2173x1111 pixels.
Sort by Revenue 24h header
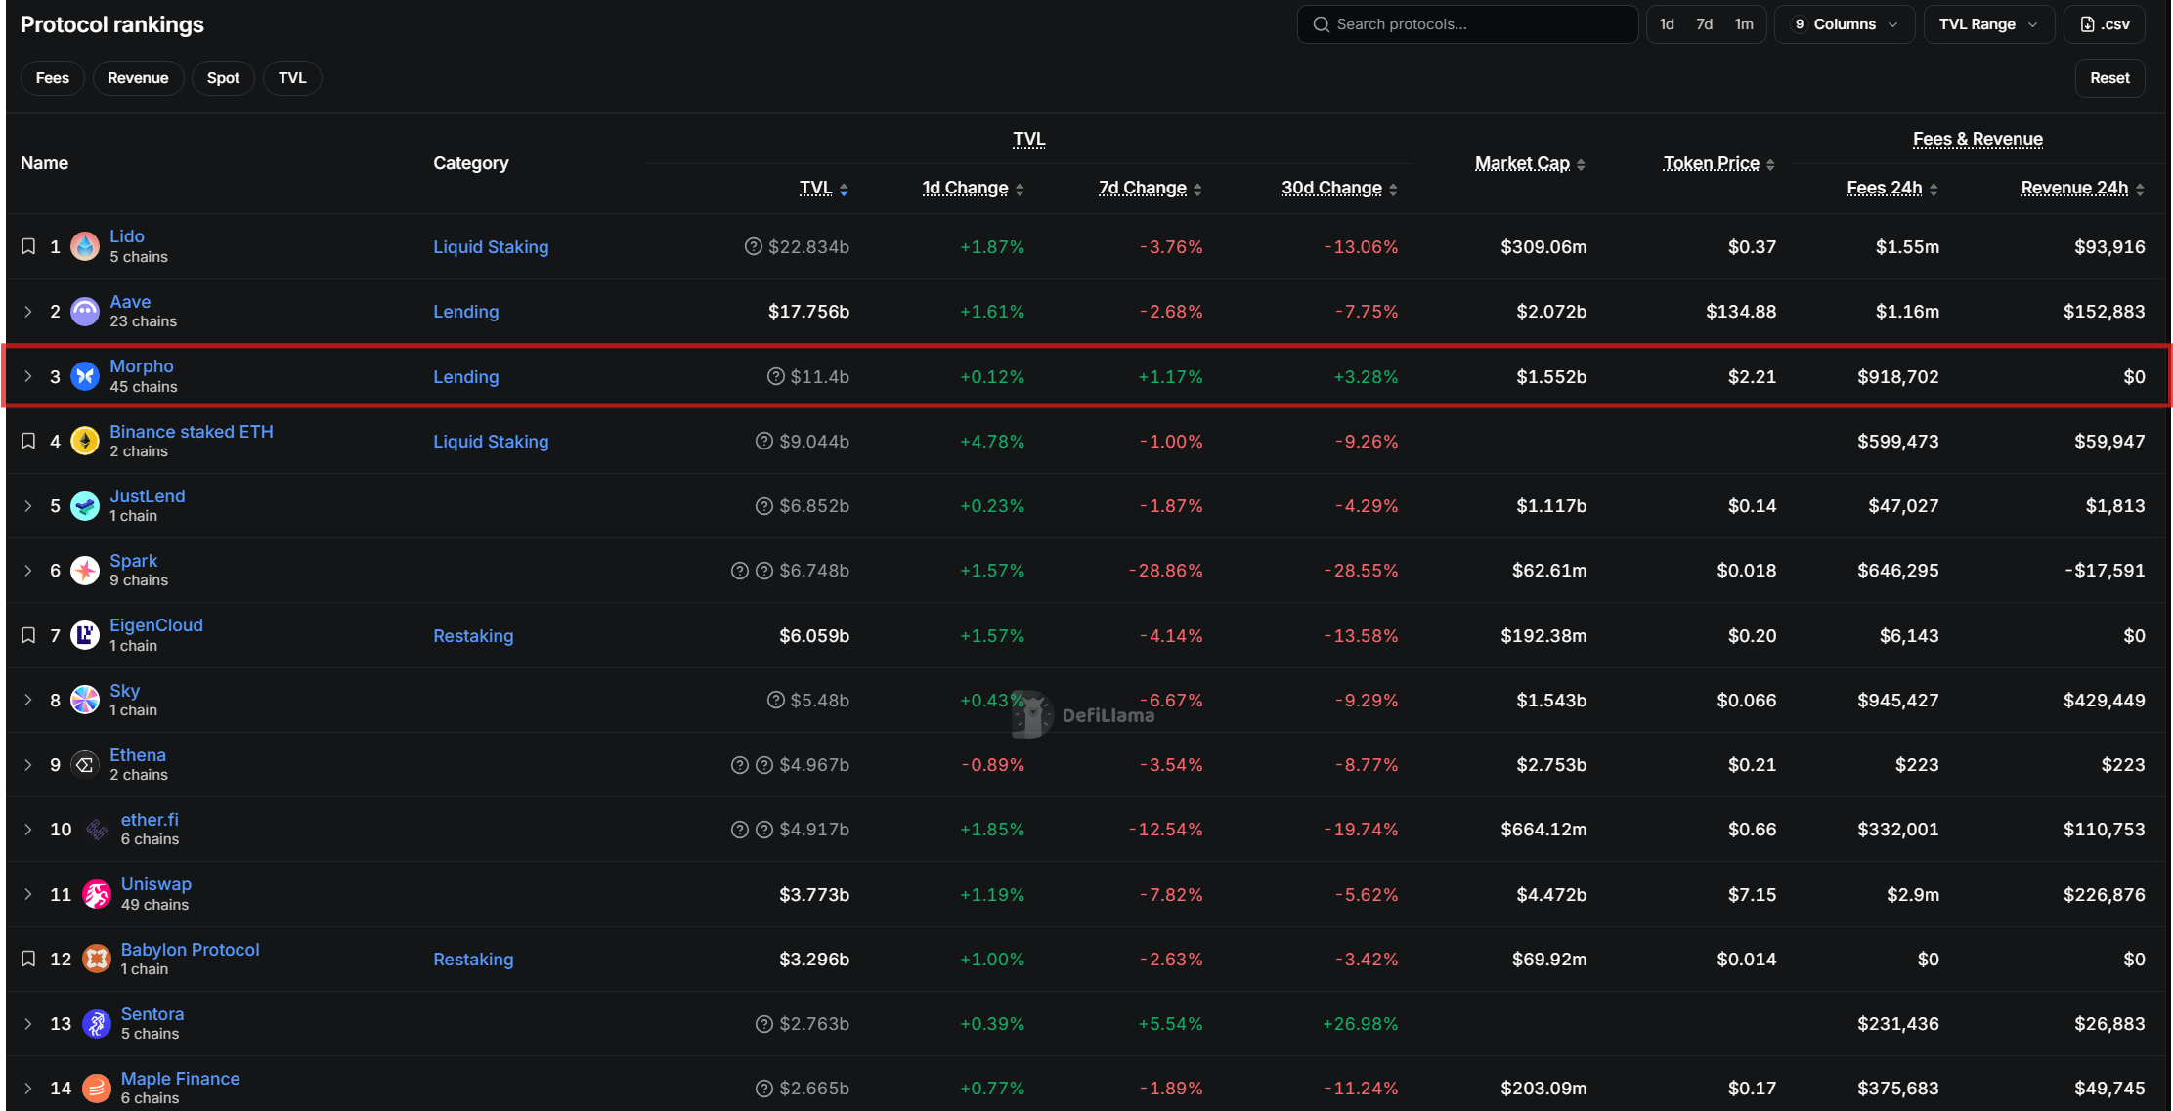click(x=2082, y=188)
